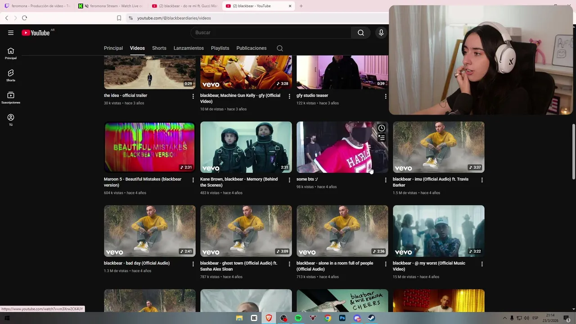Open Photoshop from taskbar
This screenshot has height=324, width=576.
pyautogui.click(x=342, y=318)
